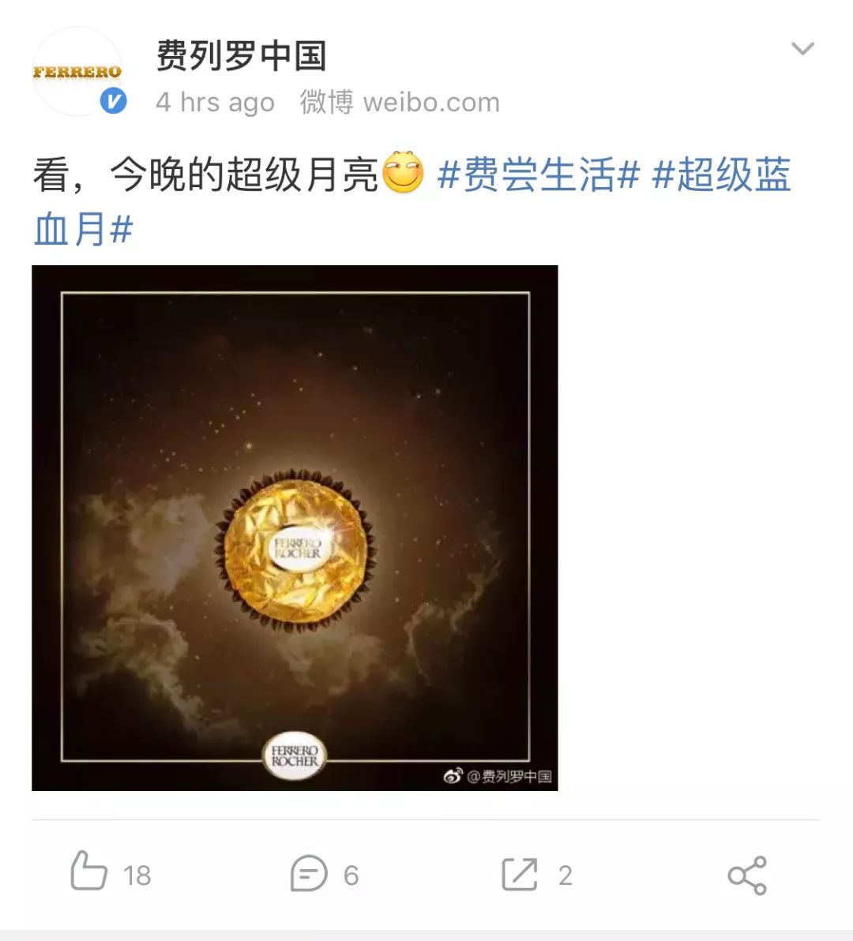Open the post options chevron menu
Viewport: 853px width, 941px height.
tap(802, 48)
